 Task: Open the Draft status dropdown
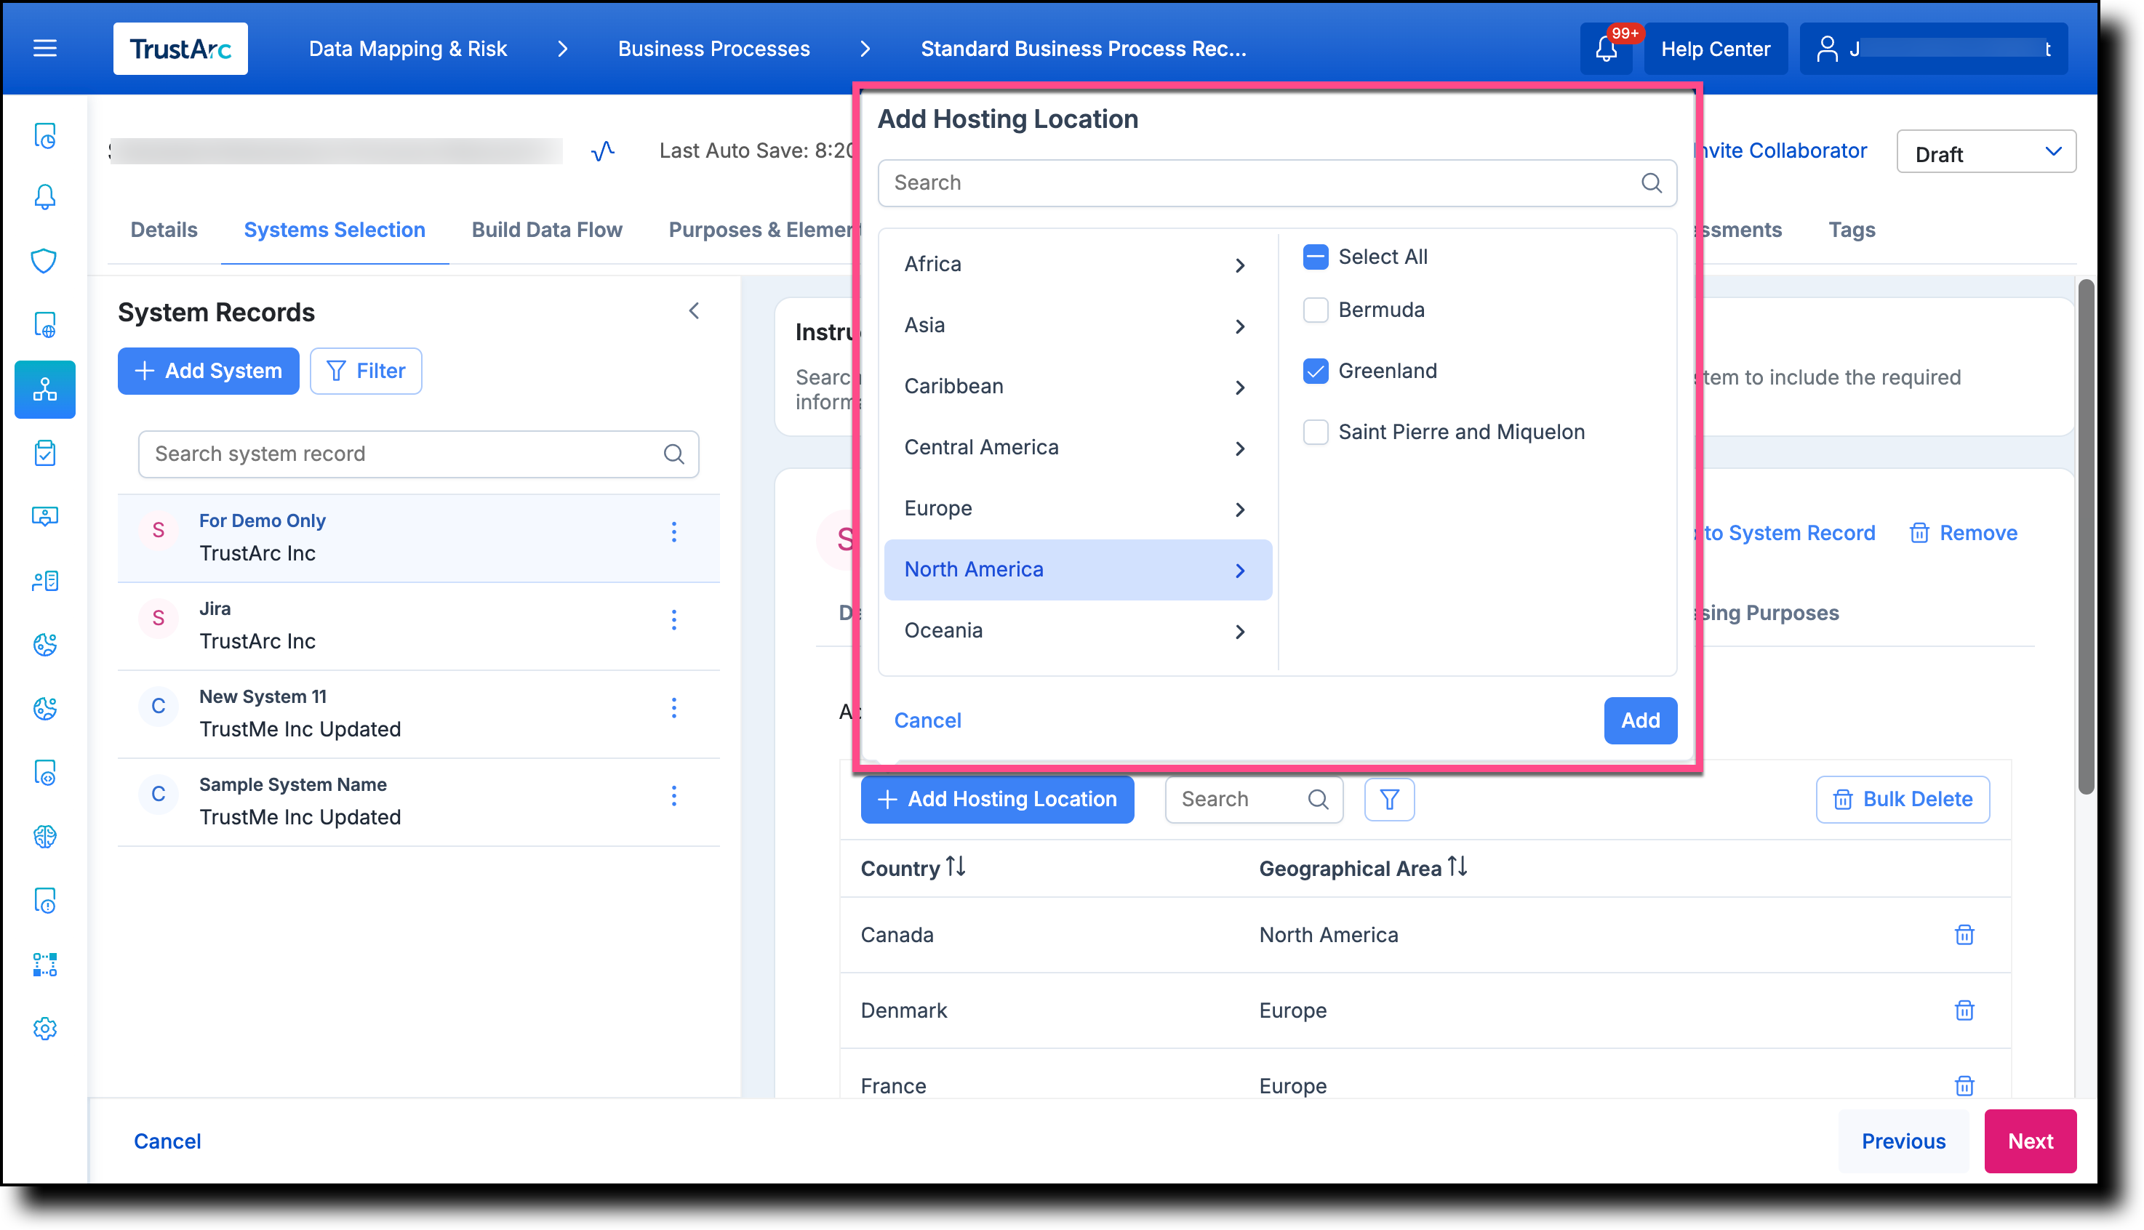pos(1987,152)
